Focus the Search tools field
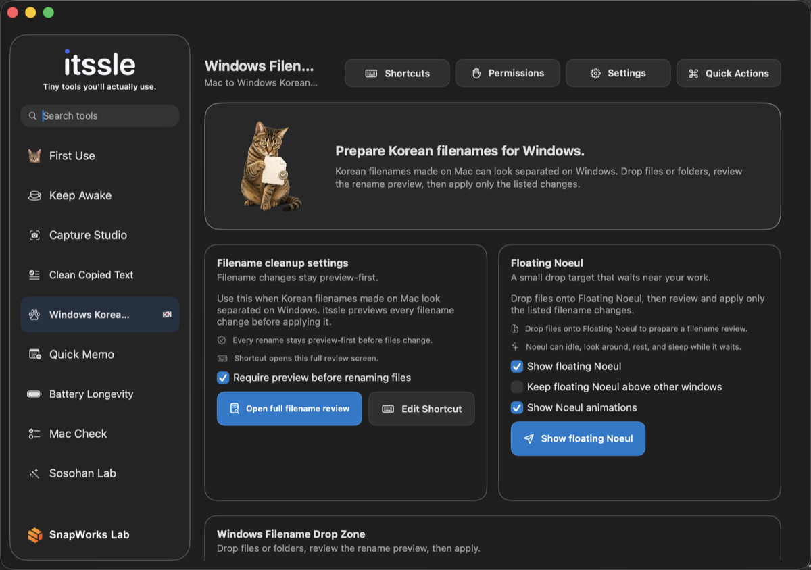The height and width of the screenshot is (570, 811). pos(100,116)
